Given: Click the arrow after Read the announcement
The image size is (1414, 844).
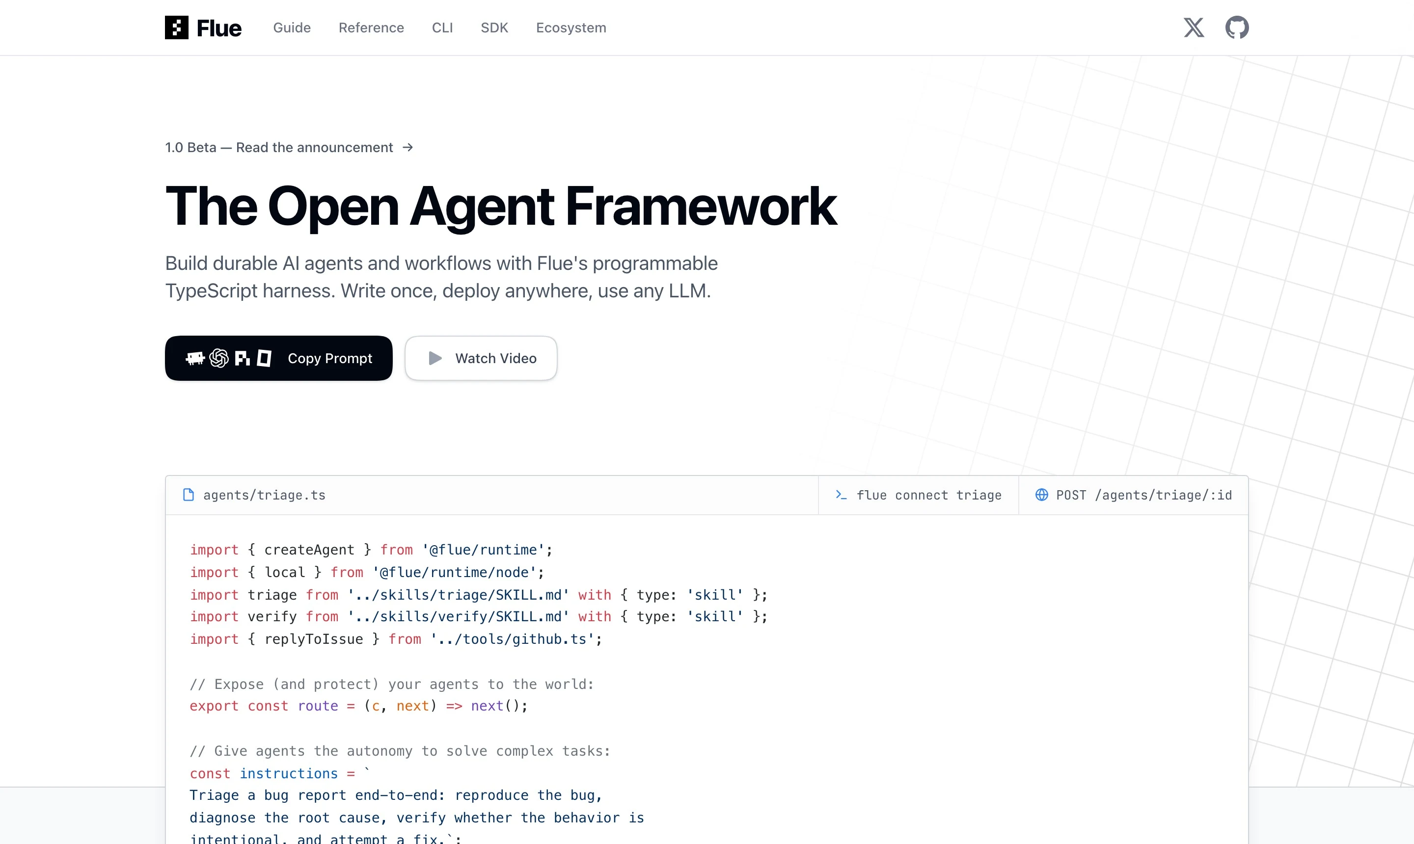Looking at the screenshot, I should (408, 148).
